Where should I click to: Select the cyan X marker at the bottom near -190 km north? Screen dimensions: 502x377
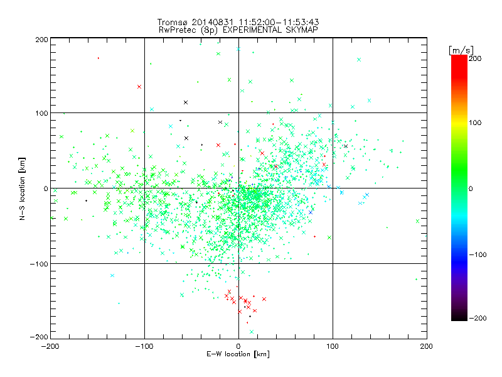(x=252, y=332)
